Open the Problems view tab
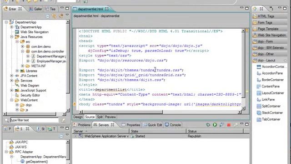The height and width of the screenshot is (164, 291). [82, 125]
